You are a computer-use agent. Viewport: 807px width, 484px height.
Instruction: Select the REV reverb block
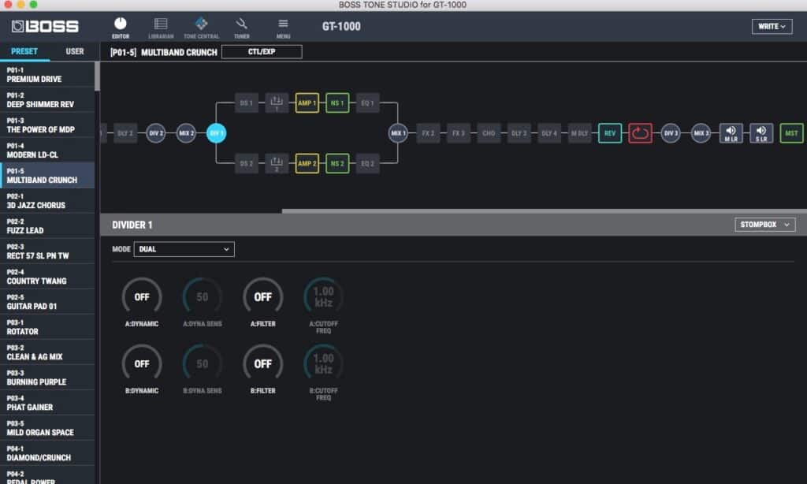pyautogui.click(x=610, y=133)
